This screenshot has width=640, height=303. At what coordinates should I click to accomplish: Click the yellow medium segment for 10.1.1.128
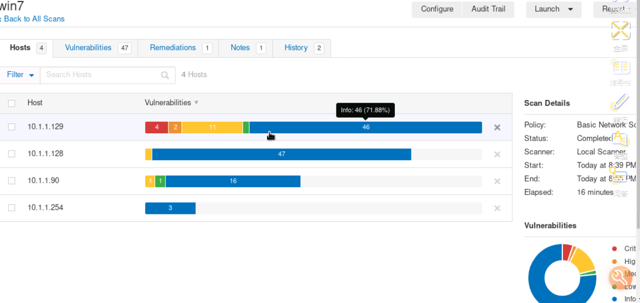click(148, 155)
